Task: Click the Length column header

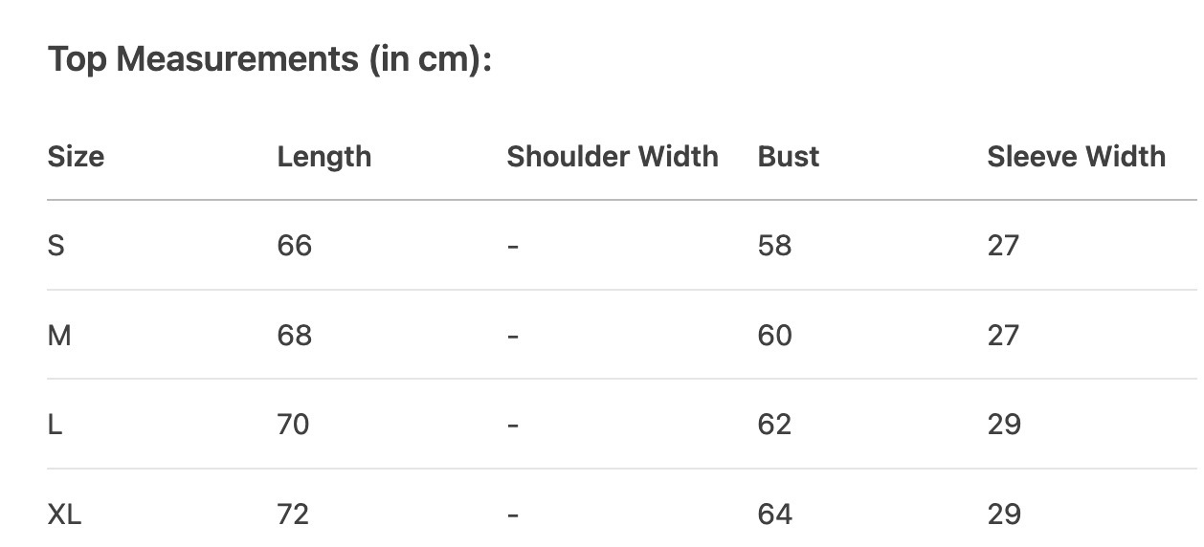Action: click(323, 157)
